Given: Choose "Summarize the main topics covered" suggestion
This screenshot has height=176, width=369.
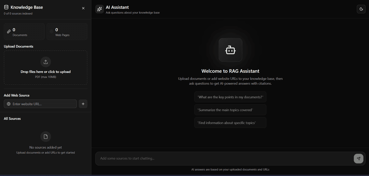Looking at the screenshot, I should pyautogui.click(x=230, y=110).
